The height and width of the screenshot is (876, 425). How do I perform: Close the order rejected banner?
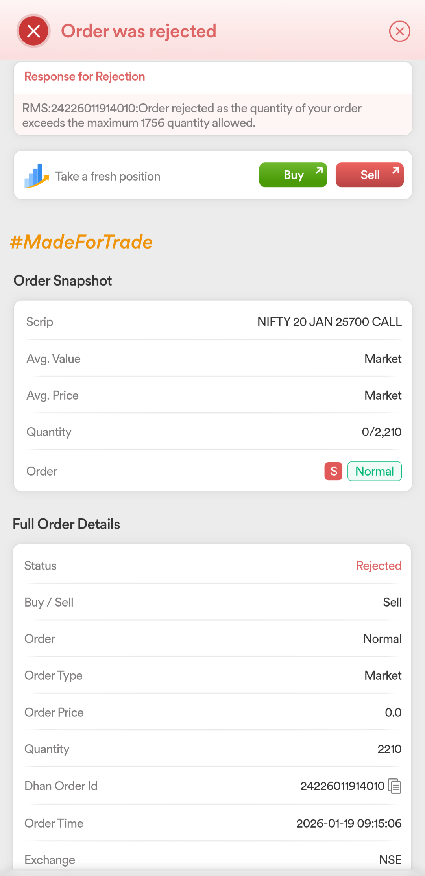399,31
